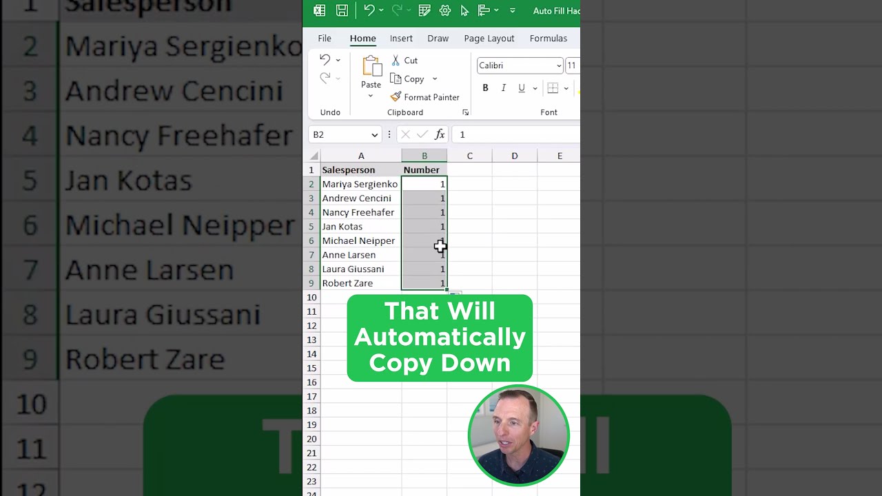
Task: Select row 17 header
Action: click(x=311, y=397)
